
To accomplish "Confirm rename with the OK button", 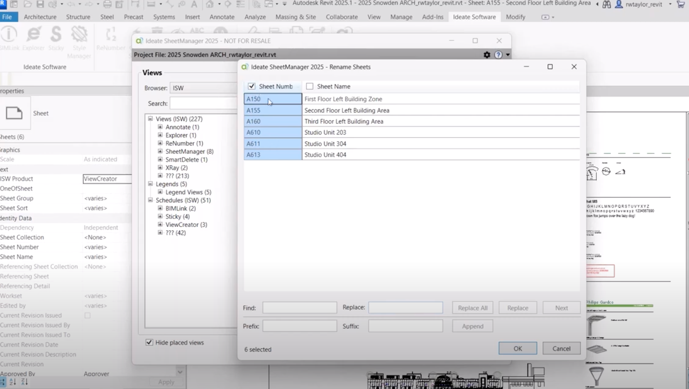I will click(518, 348).
